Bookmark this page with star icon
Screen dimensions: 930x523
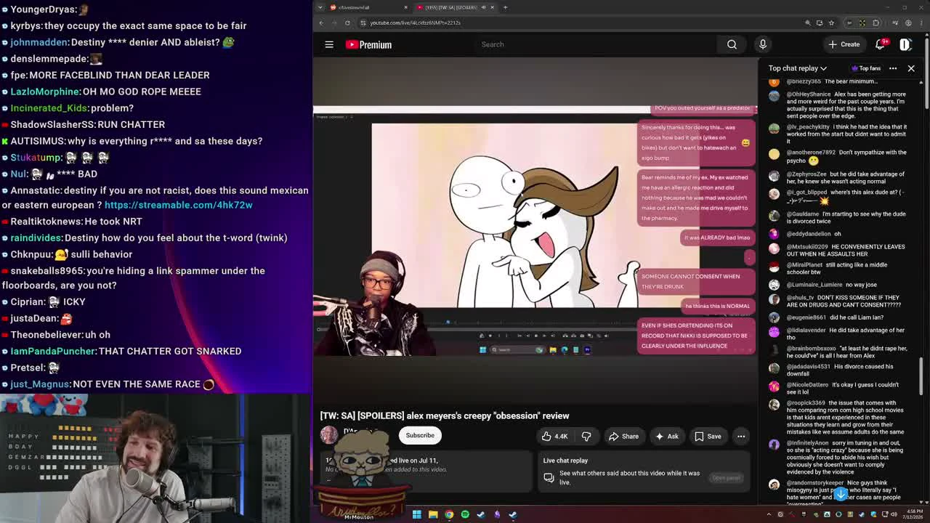831,23
